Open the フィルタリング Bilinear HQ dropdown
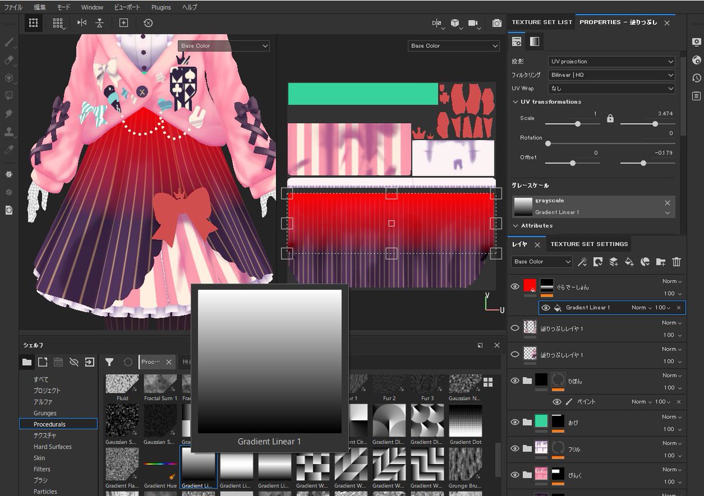 611,75
